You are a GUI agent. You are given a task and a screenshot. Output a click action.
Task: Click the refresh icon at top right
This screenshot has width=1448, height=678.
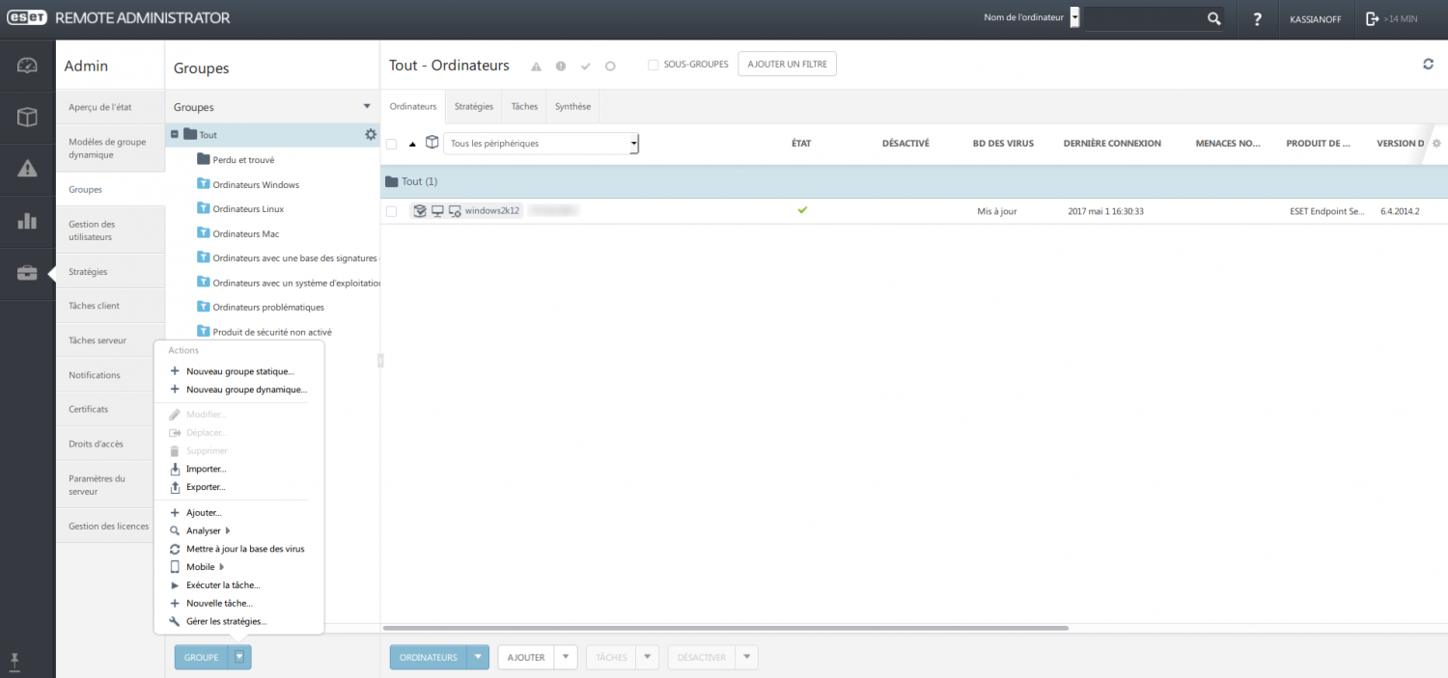(x=1428, y=65)
